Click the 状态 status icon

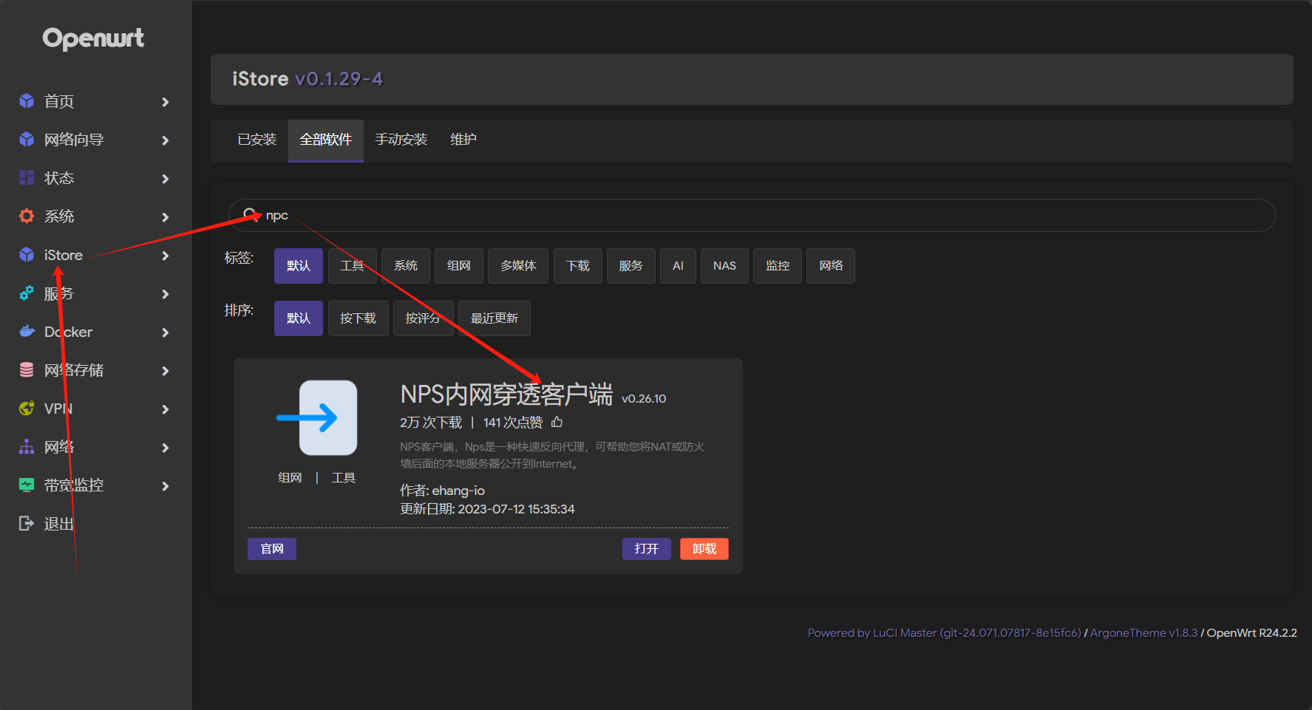(26, 178)
